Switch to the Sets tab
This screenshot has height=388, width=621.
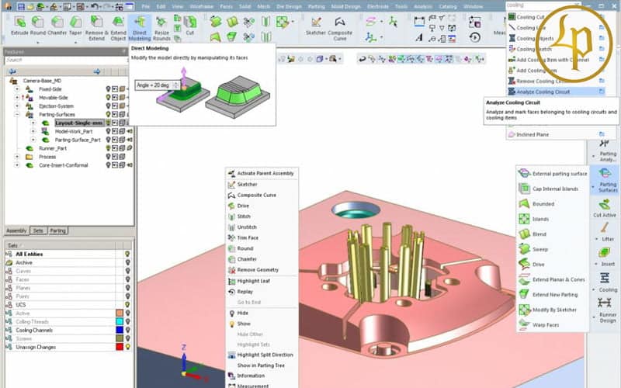tap(38, 230)
